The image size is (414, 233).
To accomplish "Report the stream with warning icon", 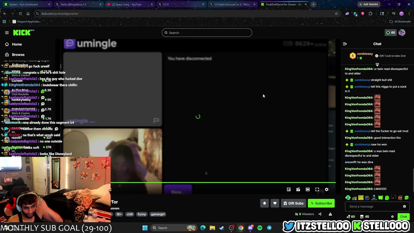I will click(x=330, y=214).
